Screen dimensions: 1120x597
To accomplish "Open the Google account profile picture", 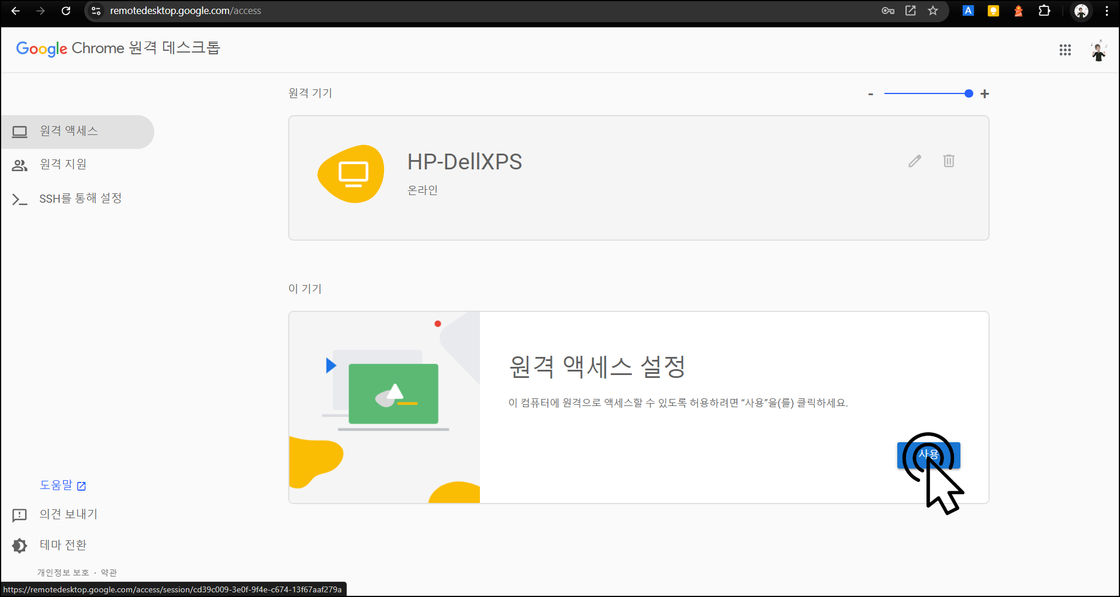I will point(1099,50).
